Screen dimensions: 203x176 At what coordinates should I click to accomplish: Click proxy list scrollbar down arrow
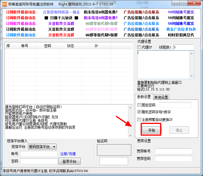click(192, 76)
